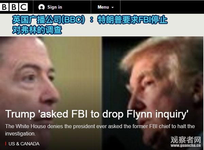The image size is (204, 150).
Task: Click the first B block of logo
Action: (x=4, y=7)
